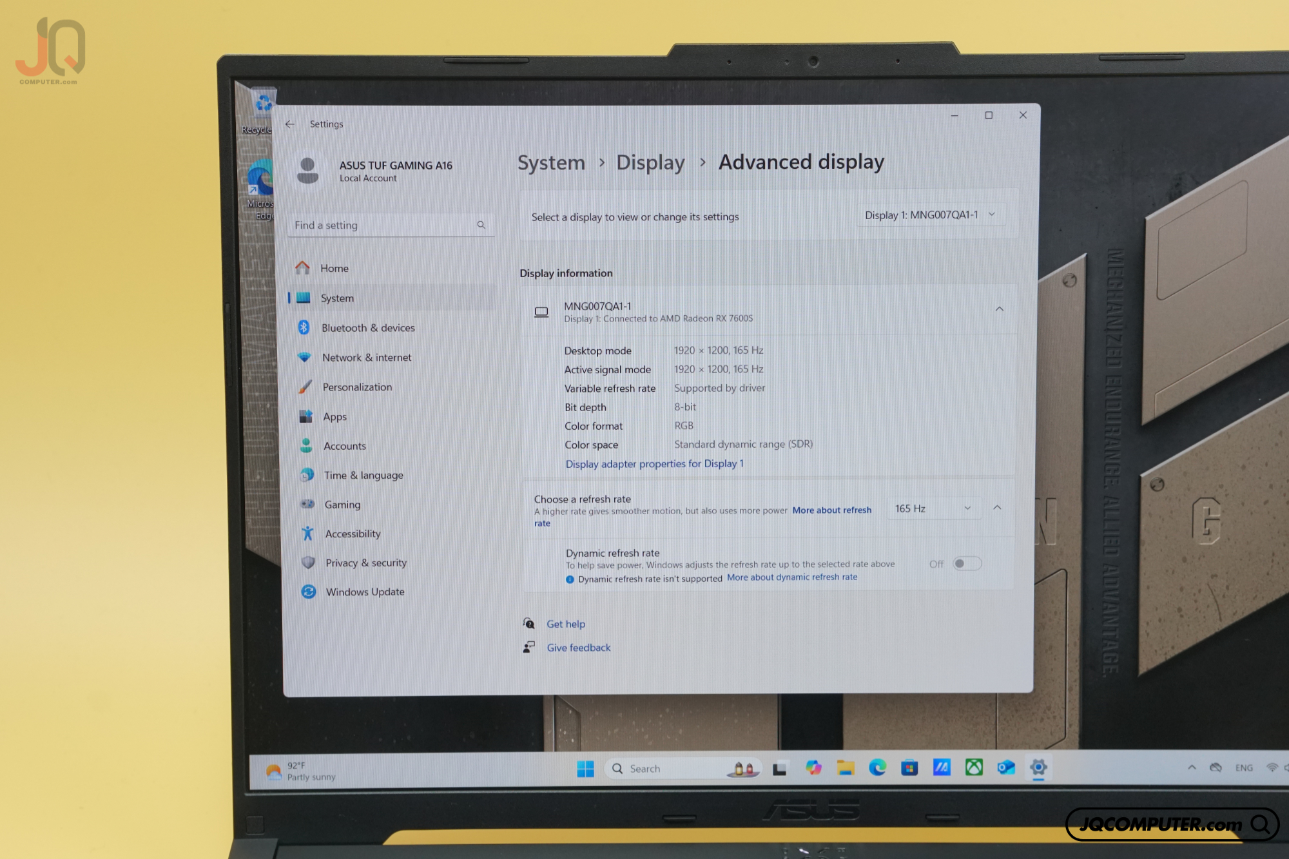Click the search magnifier in Find a setting
Image resolution: width=1289 pixels, height=859 pixels.
[481, 225]
